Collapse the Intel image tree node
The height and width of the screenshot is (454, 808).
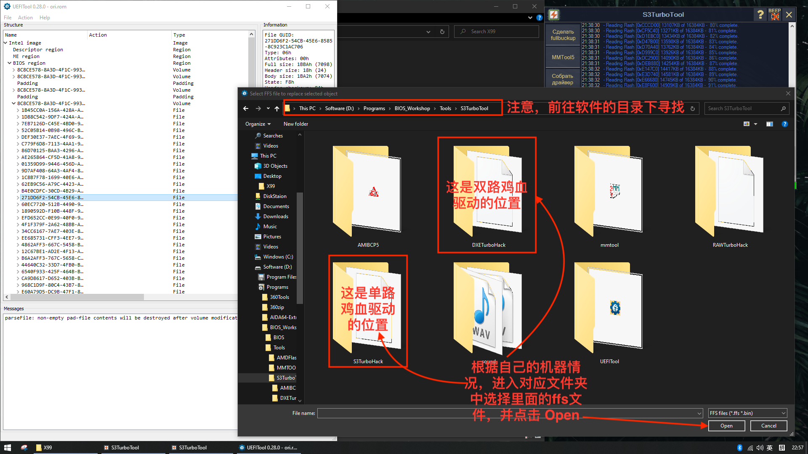coord(5,43)
